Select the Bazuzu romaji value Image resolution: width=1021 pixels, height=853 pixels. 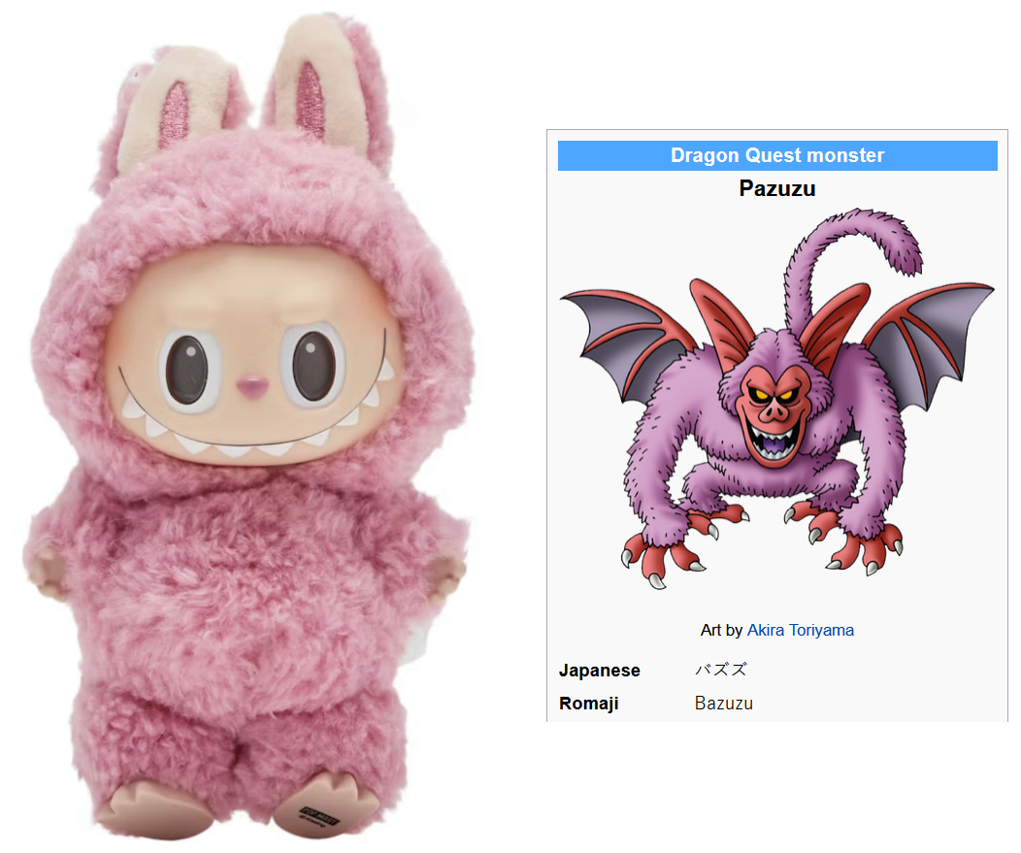coord(723,704)
